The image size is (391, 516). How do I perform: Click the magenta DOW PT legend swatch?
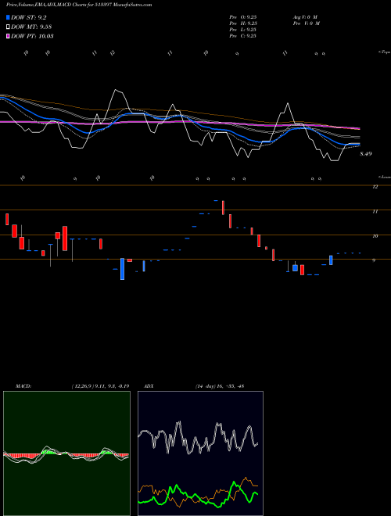tap(8, 36)
